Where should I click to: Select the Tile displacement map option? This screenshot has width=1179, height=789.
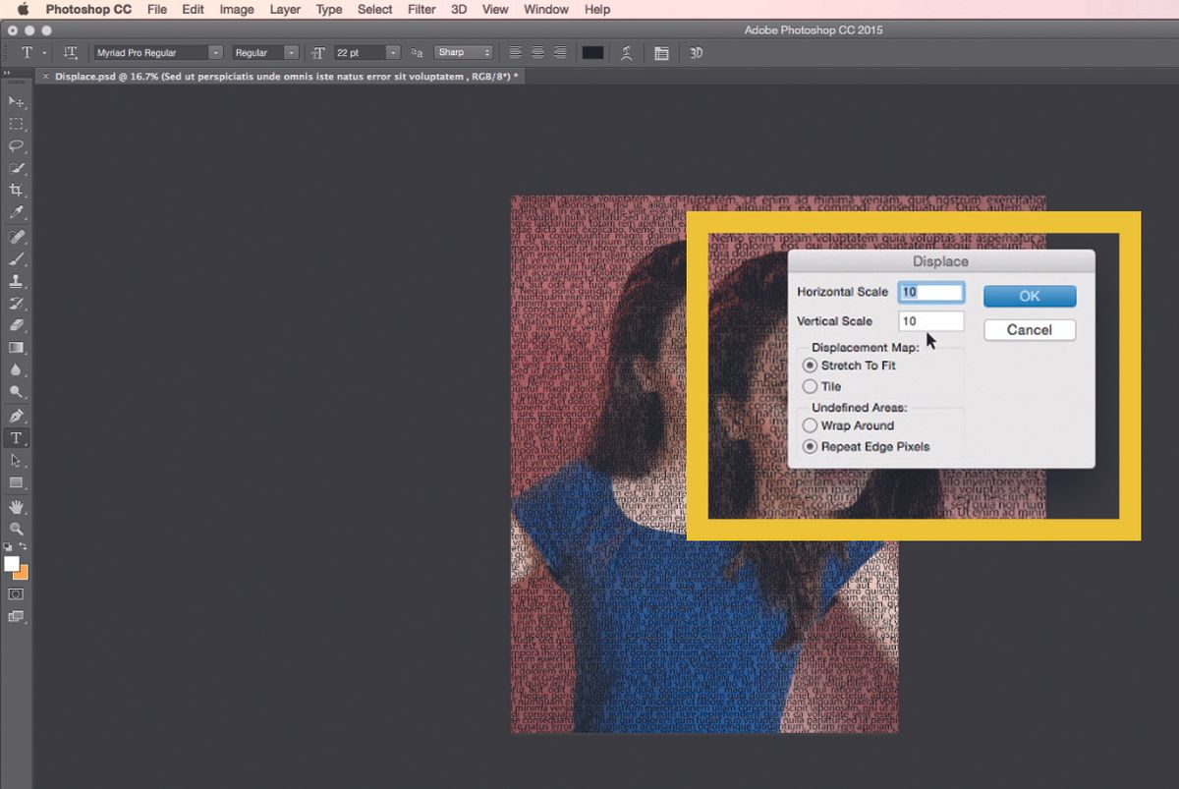[x=811, y=386]
